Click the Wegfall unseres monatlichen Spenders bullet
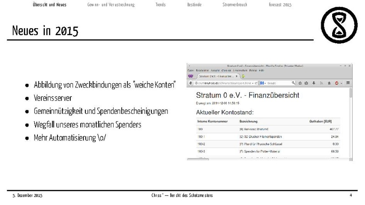The width and height of the screenshot is (365, 205). (x=87, y=124)
